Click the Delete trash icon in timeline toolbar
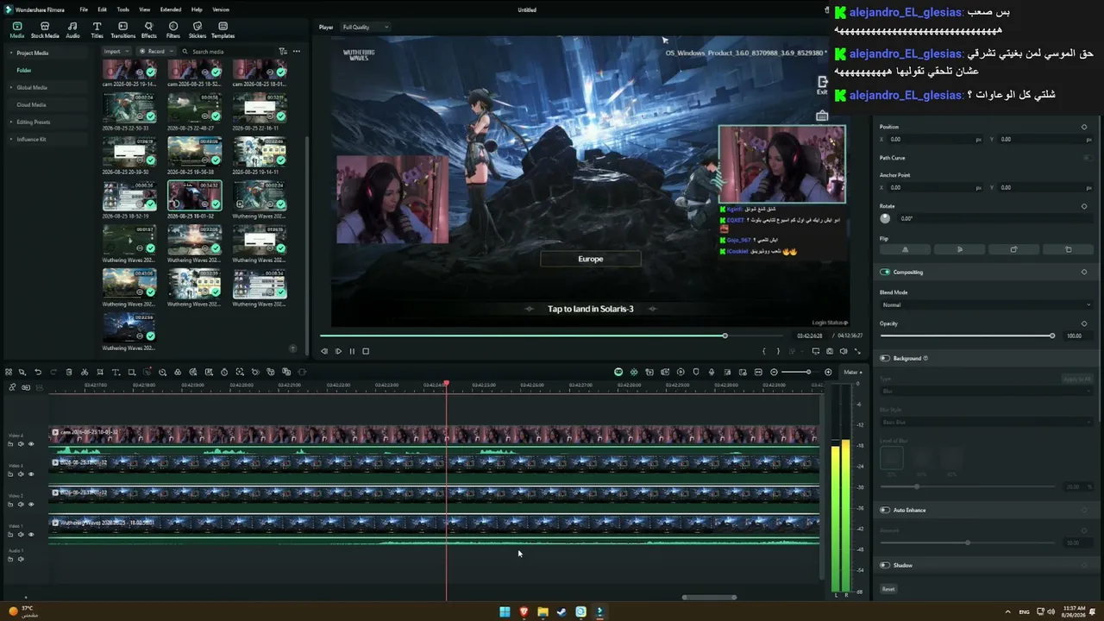This screenshot has height=621, width=1104. tap(69, 372)
